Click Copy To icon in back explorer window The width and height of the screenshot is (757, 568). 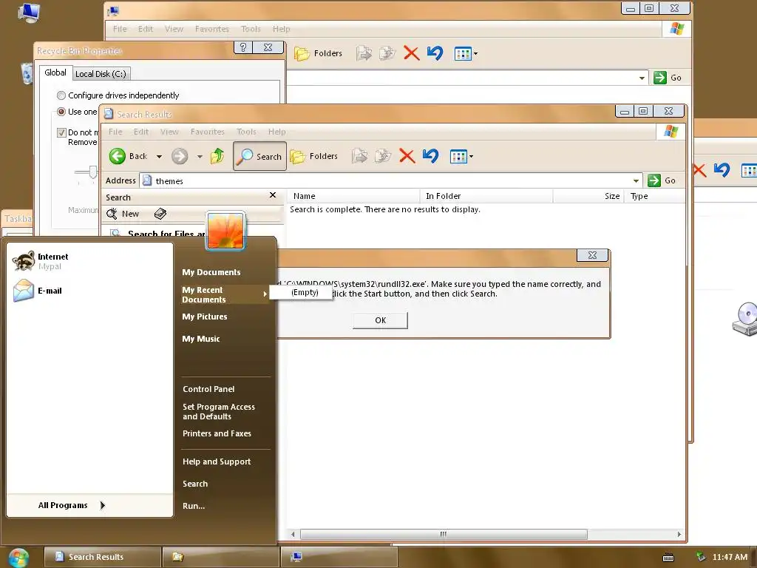pyautogui.click(x=387, y=53)
